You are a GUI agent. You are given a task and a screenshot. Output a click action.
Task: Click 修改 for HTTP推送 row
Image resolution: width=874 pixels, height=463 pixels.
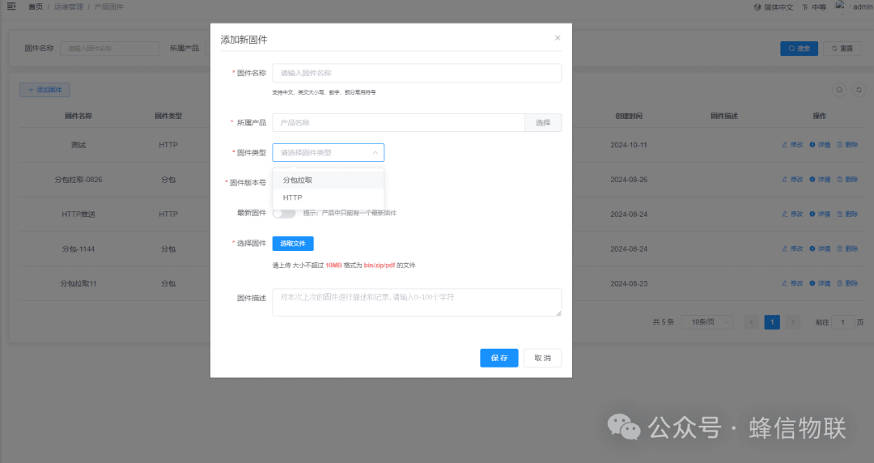(x=792, y=215)
